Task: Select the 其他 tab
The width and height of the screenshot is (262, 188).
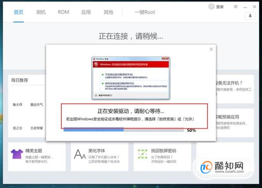Action: 108,12
